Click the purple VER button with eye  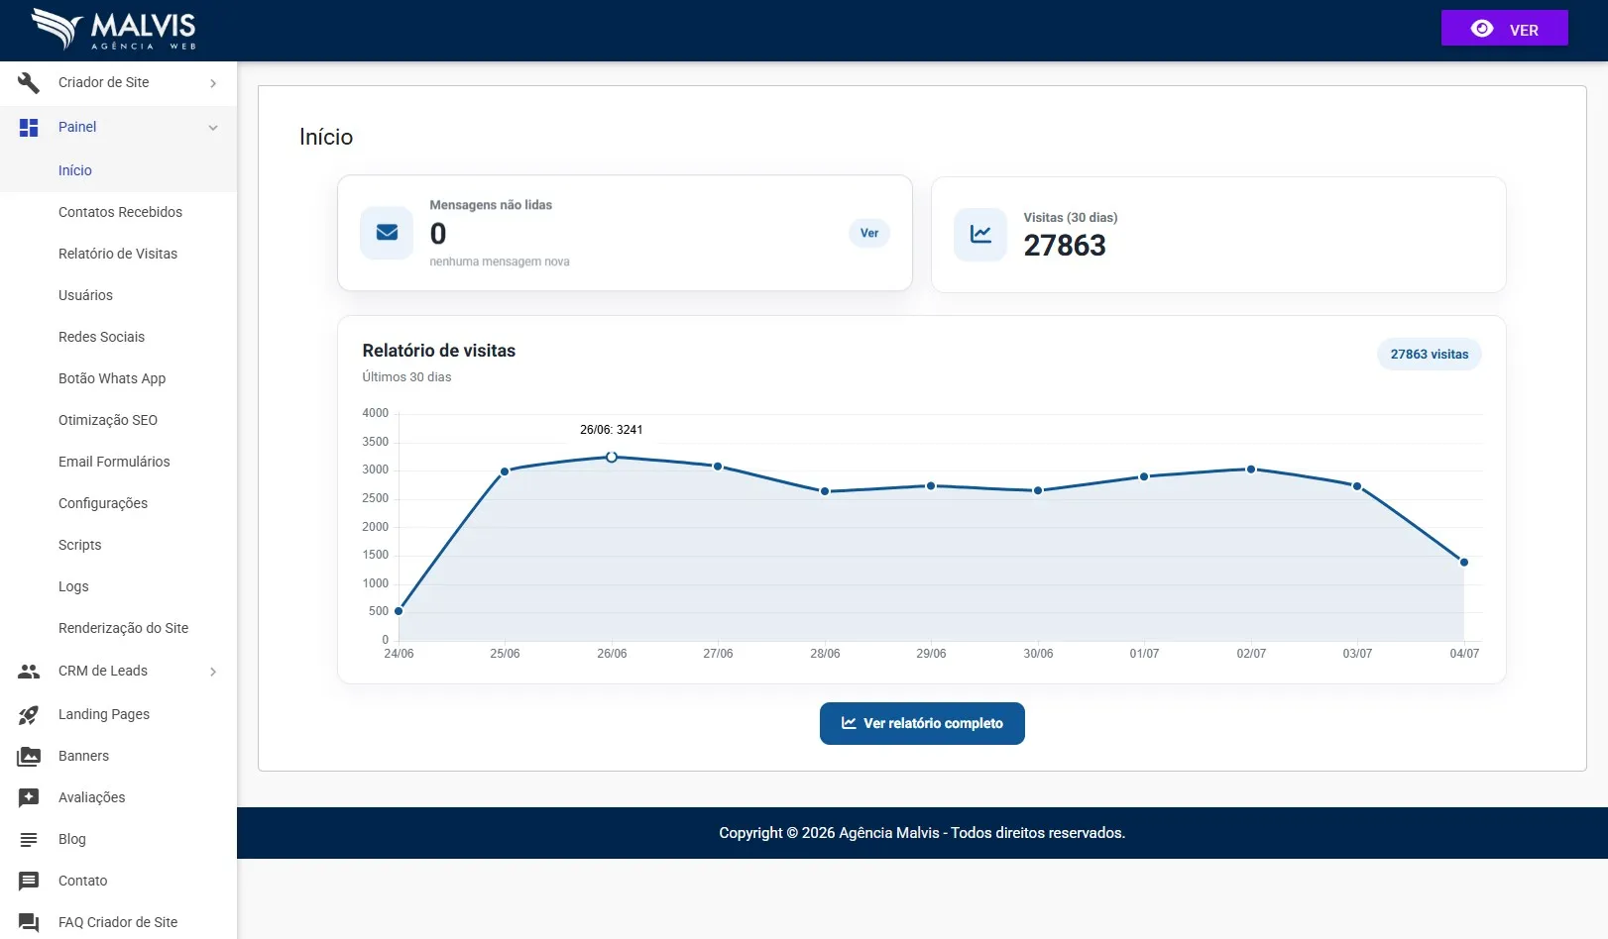1504,29
